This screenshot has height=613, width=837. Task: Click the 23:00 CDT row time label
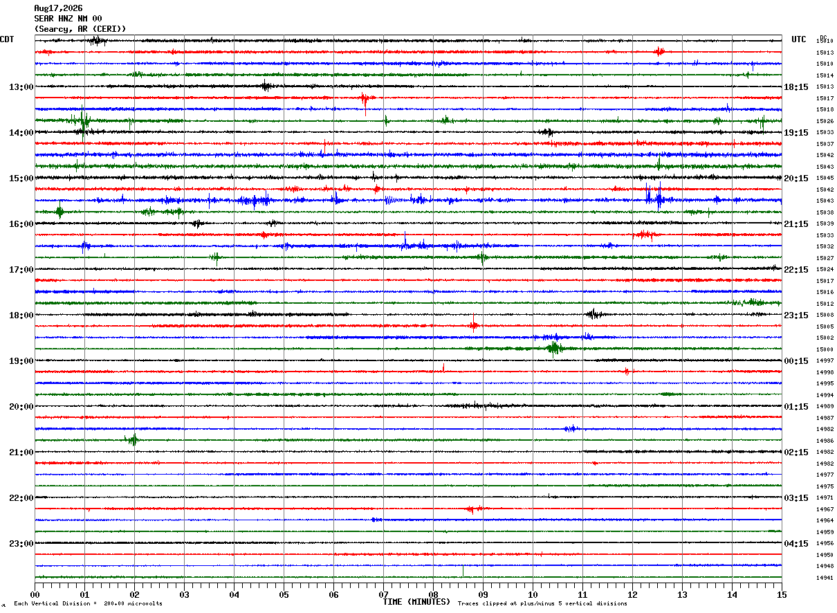(x=21, y=543)
